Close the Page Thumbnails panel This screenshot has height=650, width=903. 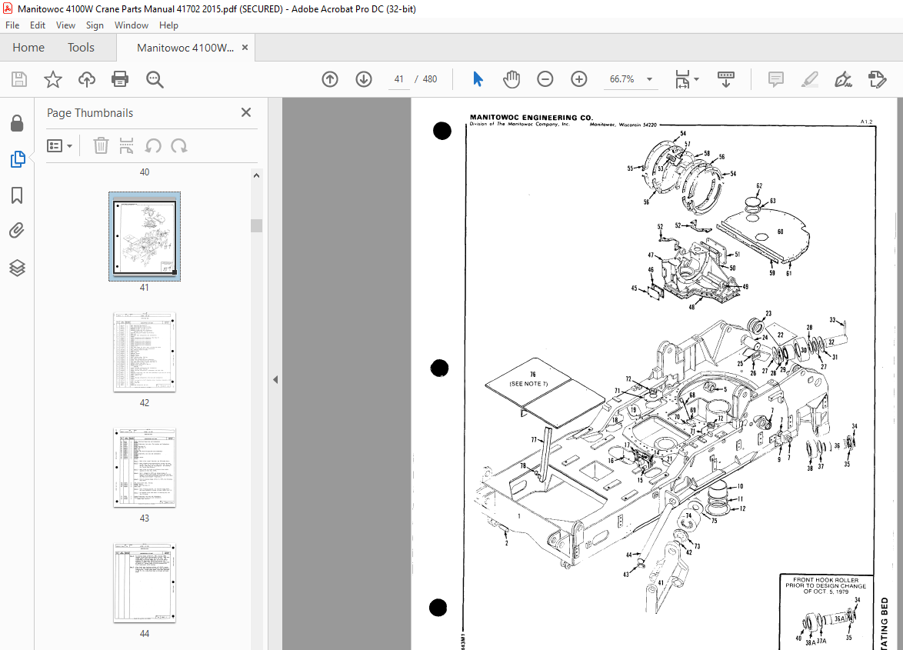[246, 112]
